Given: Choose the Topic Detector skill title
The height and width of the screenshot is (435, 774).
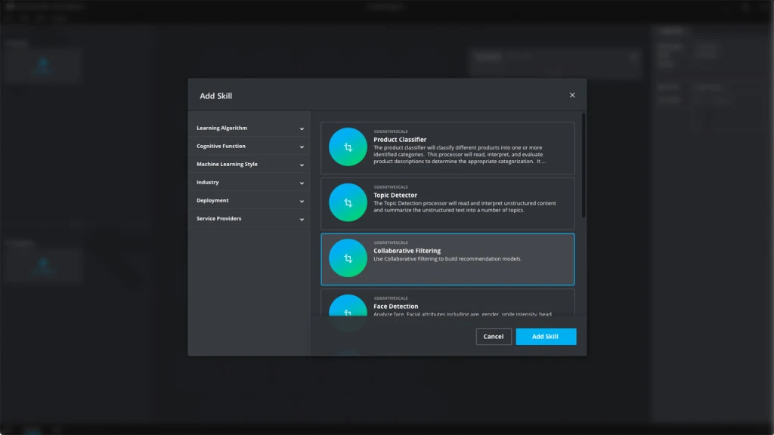Looking at the screenshot, I should (395, 195).
